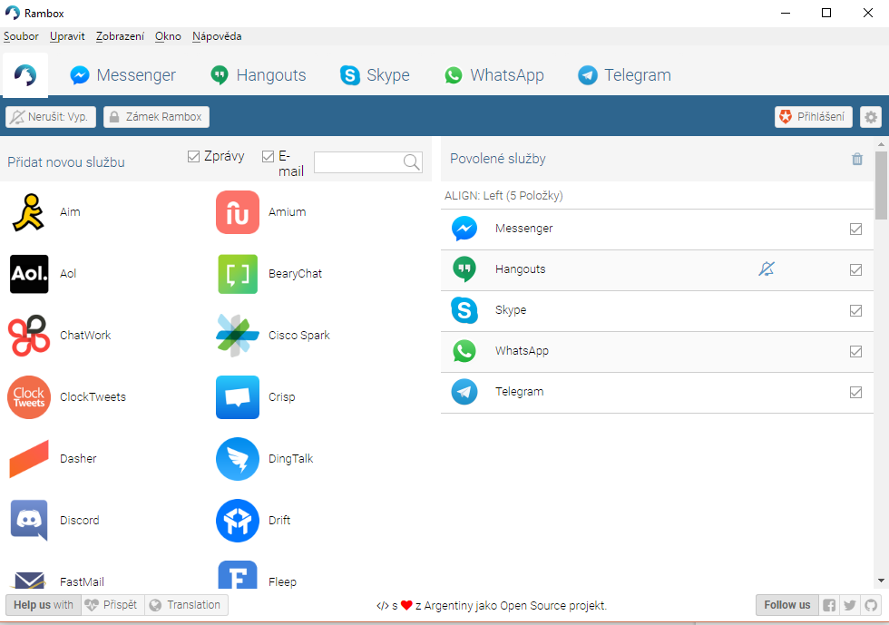Click Skype icon in enabled services list

coord(464,310)
